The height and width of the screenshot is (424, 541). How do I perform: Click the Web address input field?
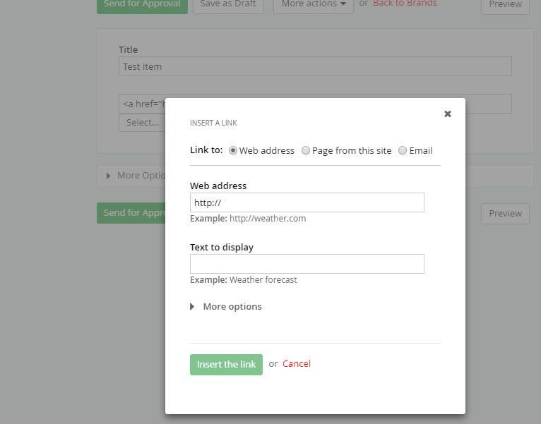(307, 202)
